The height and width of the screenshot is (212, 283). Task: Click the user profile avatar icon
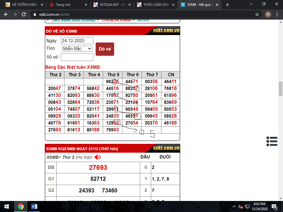pos(268,14)
